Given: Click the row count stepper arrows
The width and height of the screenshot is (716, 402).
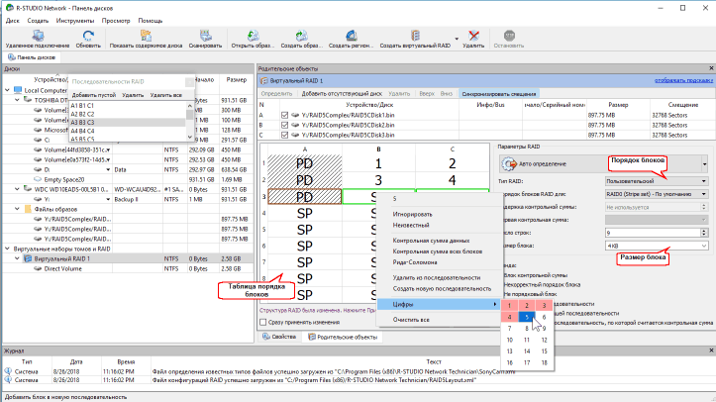Looking at the screenshot, I should pos(704,233).
